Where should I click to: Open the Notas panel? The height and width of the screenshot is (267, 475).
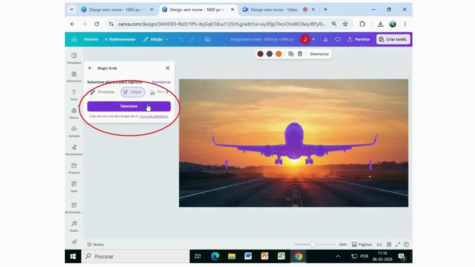click(x=95, y=244)
